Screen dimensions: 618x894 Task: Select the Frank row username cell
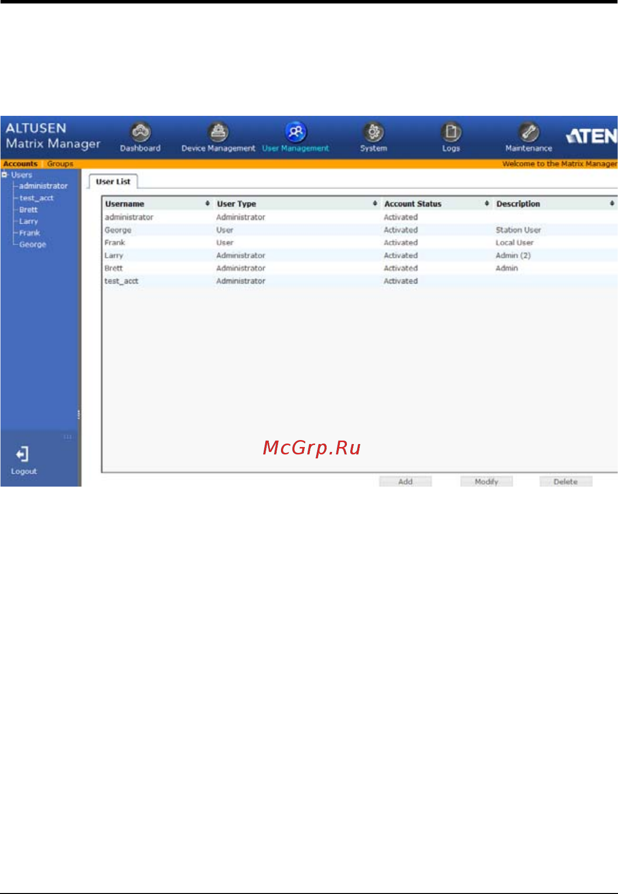(115, 243)
